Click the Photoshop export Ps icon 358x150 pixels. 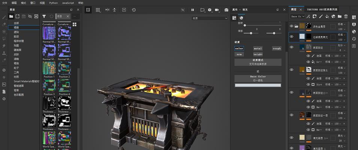click(4, 84)
